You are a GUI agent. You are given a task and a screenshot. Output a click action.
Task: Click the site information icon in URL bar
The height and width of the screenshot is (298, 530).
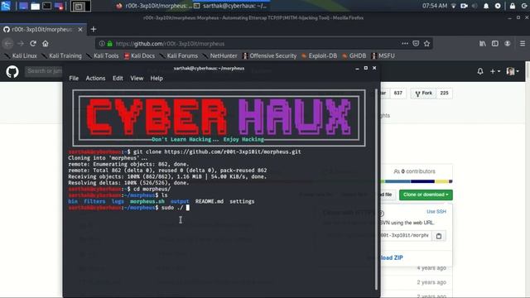click(x=102, y=44)
